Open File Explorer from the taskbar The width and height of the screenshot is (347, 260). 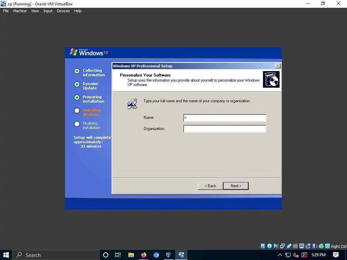coord(131,255)
